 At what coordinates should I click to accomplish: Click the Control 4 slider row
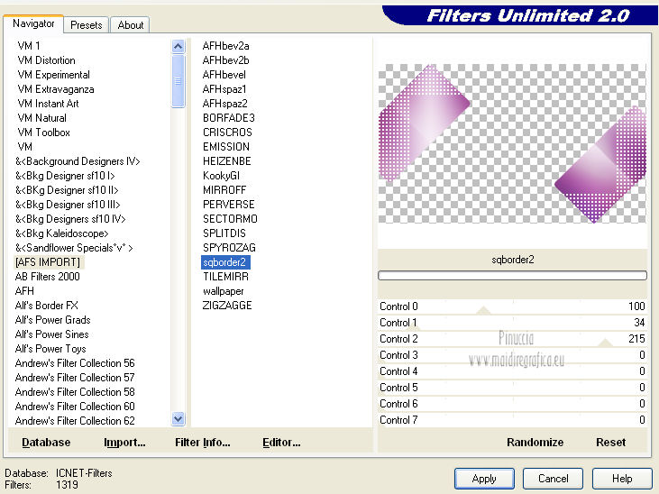pos(512,371)
